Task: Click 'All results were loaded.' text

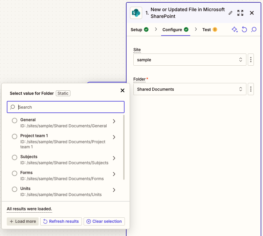Action: (29, 209)
